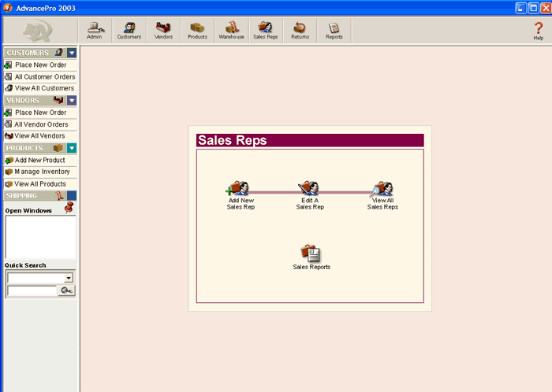The height and width of the screenshot is (392, 552).
Task: Open the Sales Reps toolbar icon
Action: tap(266, 31)
